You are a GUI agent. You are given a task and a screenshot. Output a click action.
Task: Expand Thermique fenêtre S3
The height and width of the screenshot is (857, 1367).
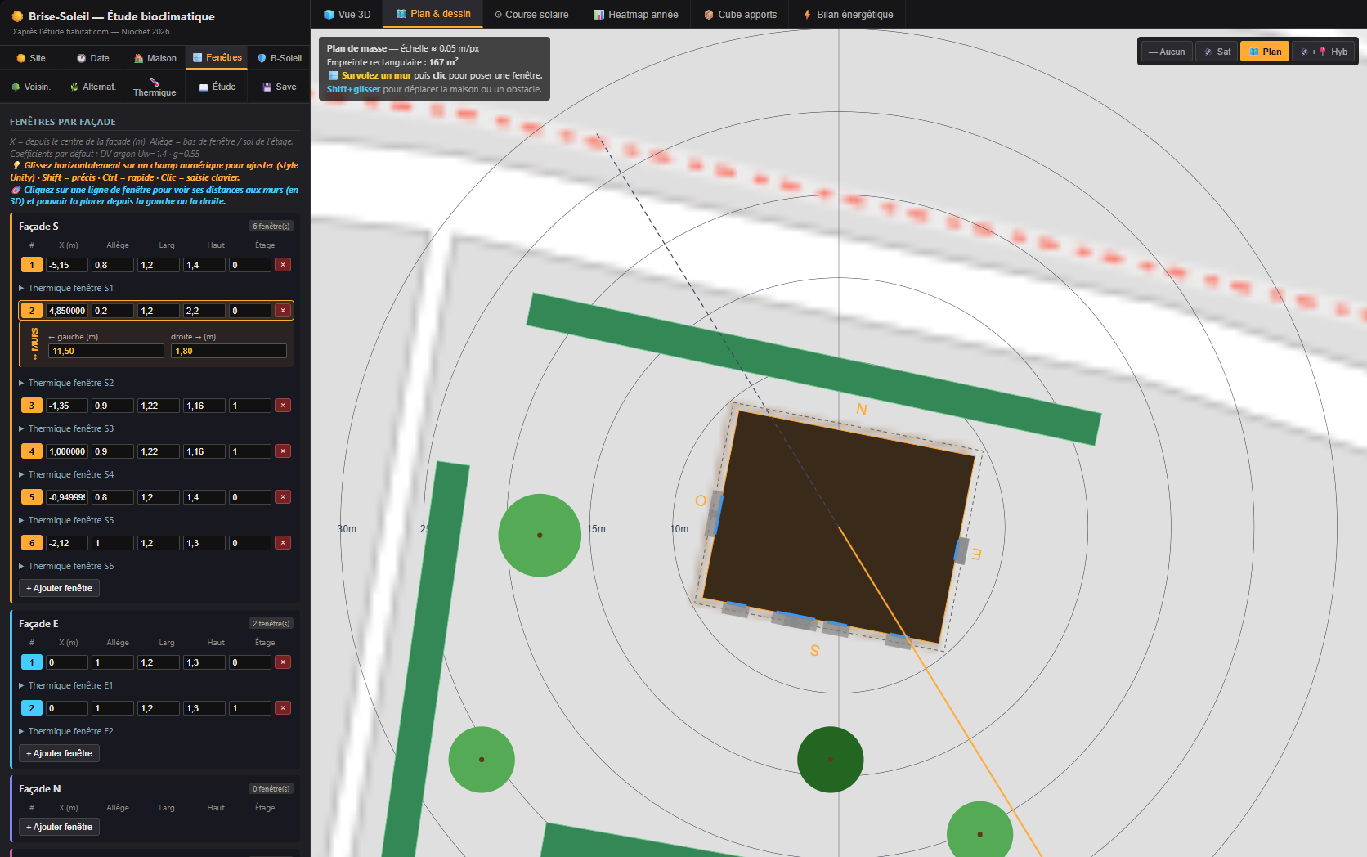(x=66, y=428)
